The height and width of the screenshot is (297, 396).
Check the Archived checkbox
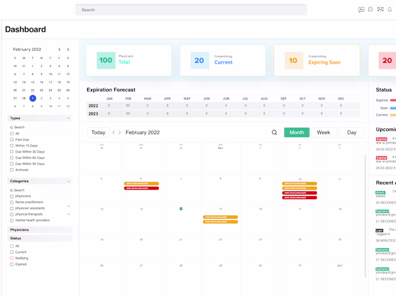tap(12, 170)
